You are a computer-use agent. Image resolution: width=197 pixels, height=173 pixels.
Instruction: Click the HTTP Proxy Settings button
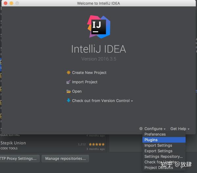(19, 159)
